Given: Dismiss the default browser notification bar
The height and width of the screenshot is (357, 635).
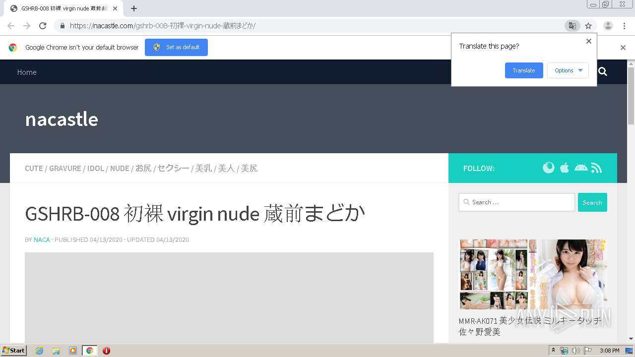Looking at the screenshot, I should point(623,48).
